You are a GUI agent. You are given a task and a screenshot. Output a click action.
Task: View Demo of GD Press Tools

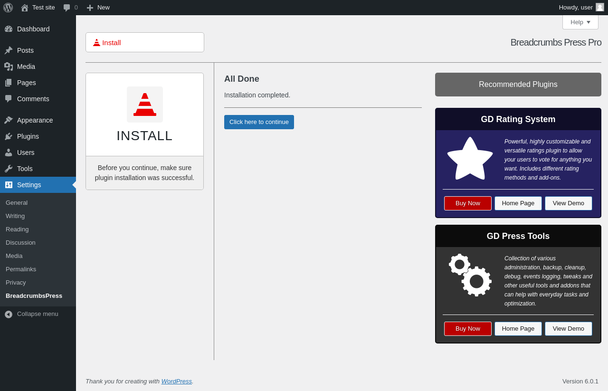click(x=569, y=329)
